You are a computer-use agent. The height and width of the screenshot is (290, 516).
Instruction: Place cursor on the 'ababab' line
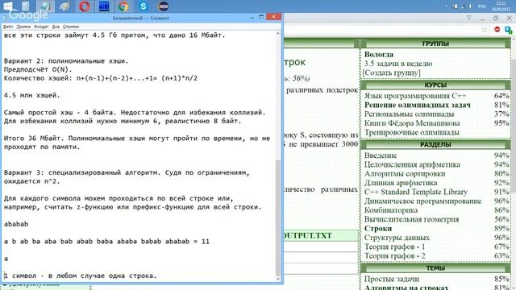tap(16, 224)
